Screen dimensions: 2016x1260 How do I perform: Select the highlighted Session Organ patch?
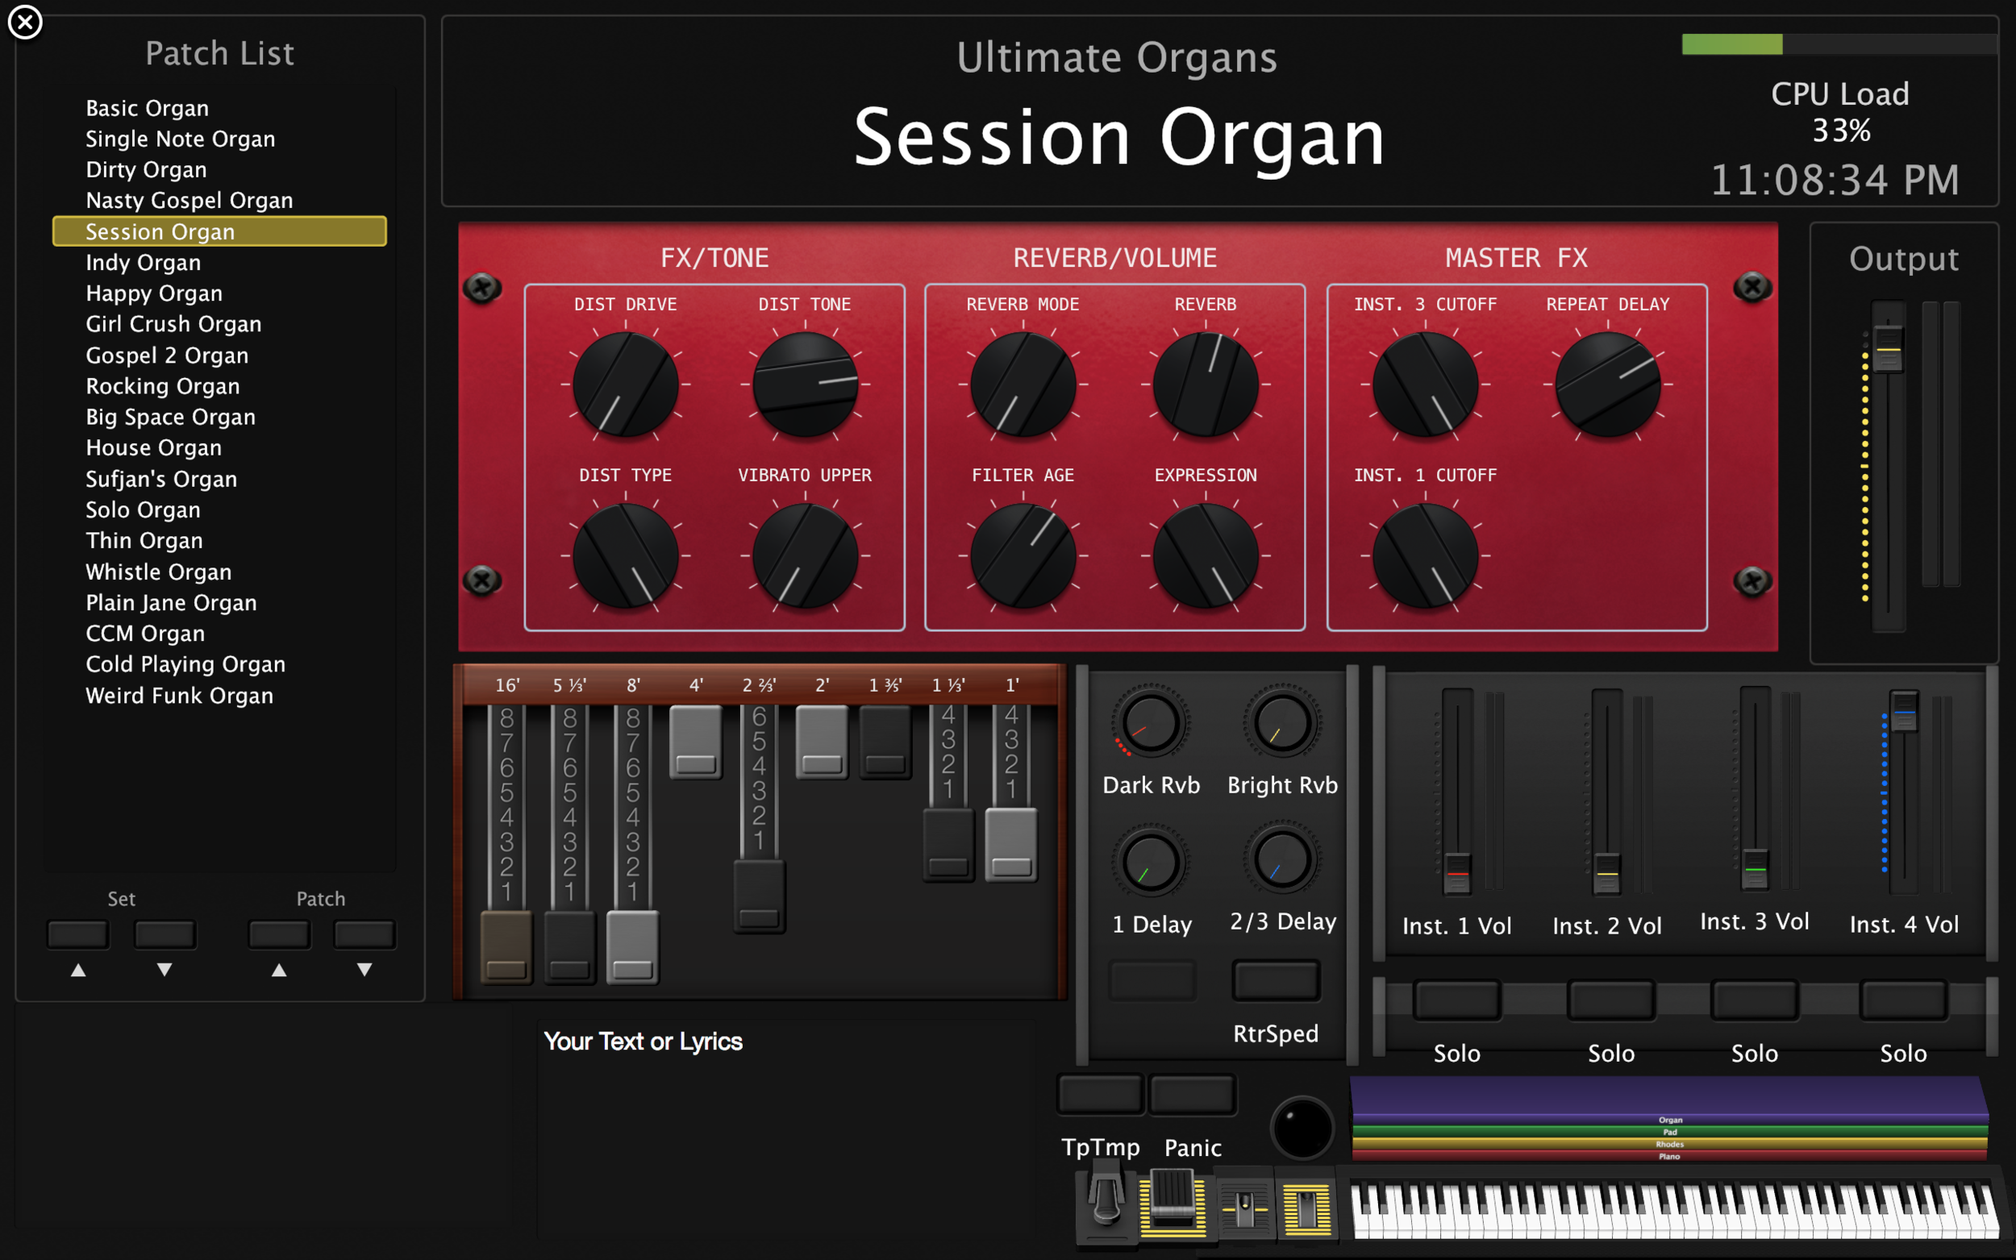coord(219,231)
